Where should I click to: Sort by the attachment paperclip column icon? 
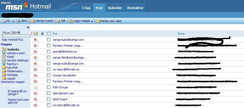tap(42, 33)
